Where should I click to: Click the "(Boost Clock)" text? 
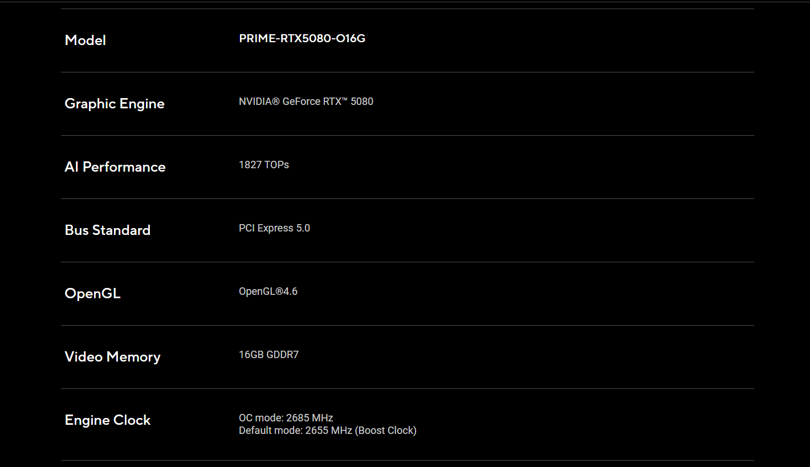pos(386,431)
